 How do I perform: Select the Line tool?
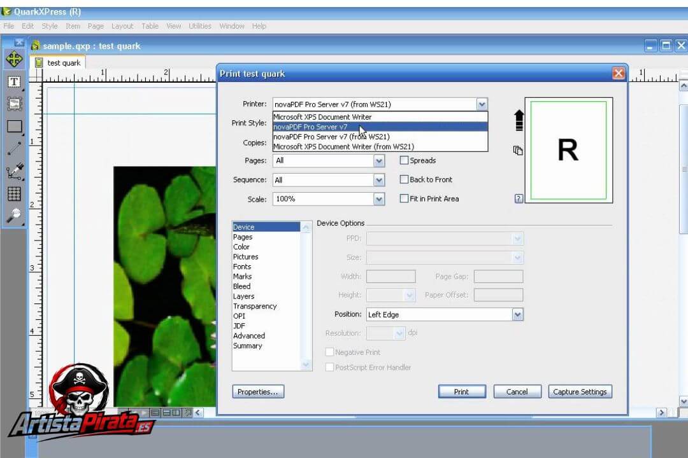(14, 149)
